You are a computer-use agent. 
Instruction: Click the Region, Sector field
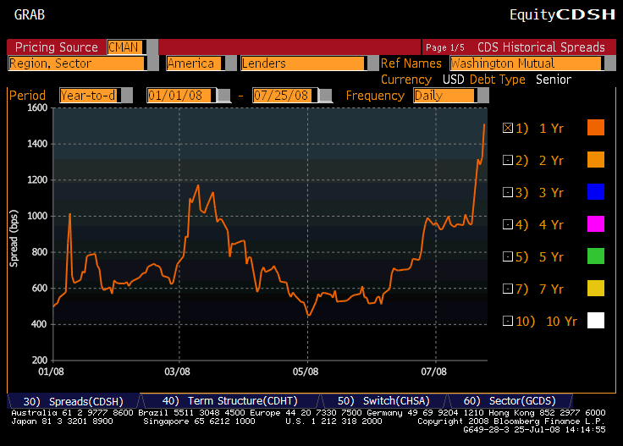[x=78, y=63]
